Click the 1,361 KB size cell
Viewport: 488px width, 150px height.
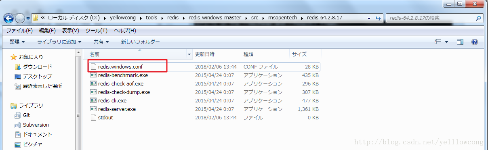tap(308, 109)
